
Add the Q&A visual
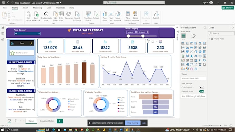(x=191, y=64)
